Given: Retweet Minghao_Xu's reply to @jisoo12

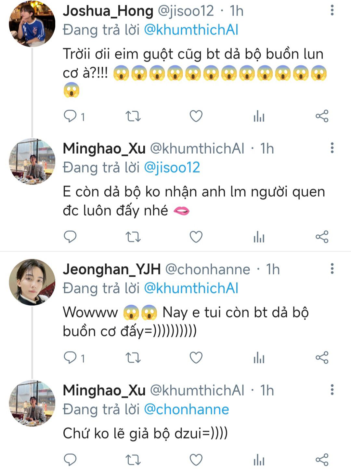Looking at the screenshot, I should (133, 237).
